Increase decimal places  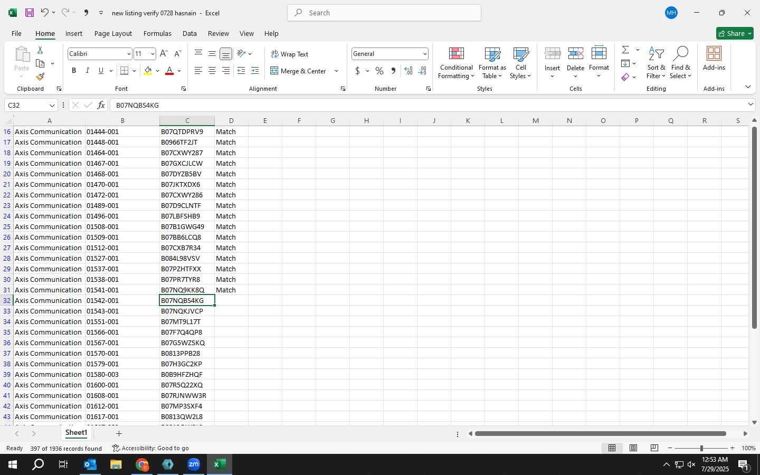point(408,71)
